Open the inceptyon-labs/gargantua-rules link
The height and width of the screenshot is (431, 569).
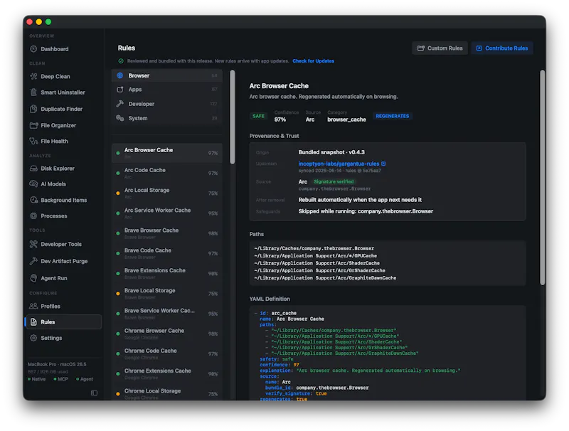coord(339,164)
